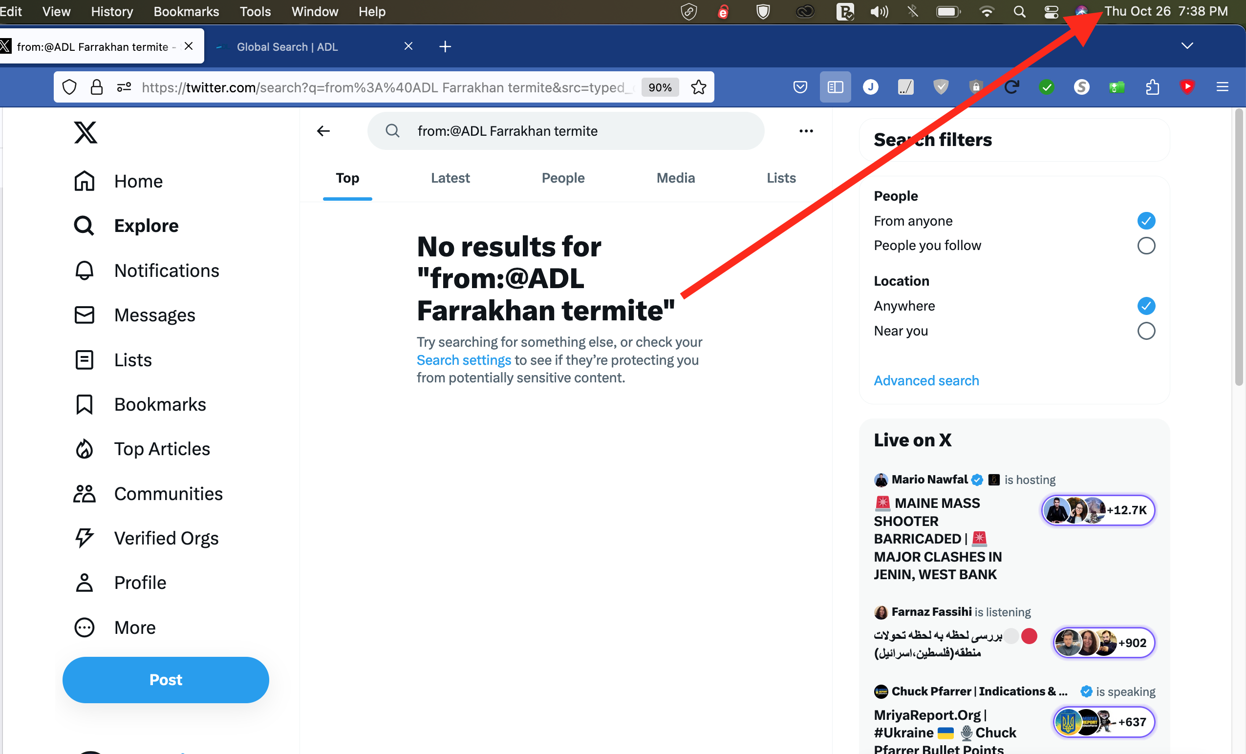
Task: Select the 'Near you' location option
Action: point(1146,331)
